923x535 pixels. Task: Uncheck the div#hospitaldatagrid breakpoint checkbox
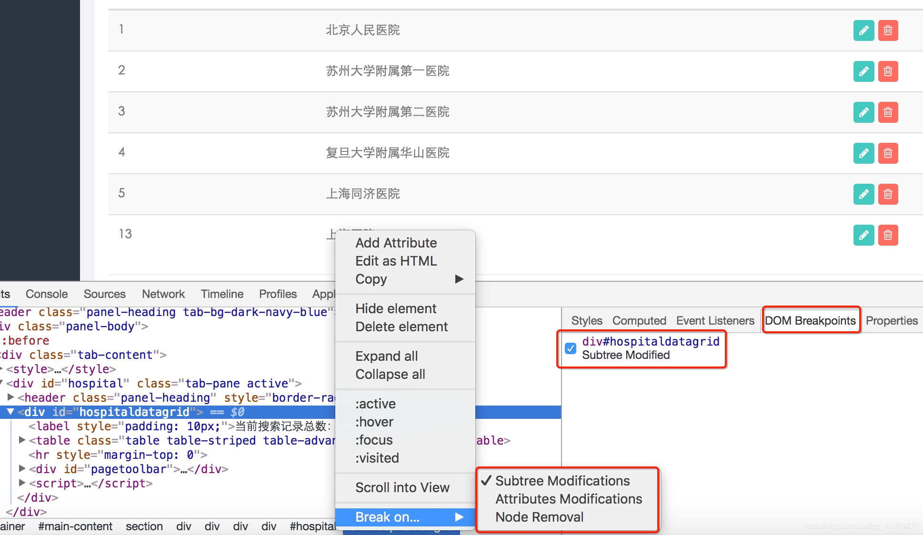(570, 348)
